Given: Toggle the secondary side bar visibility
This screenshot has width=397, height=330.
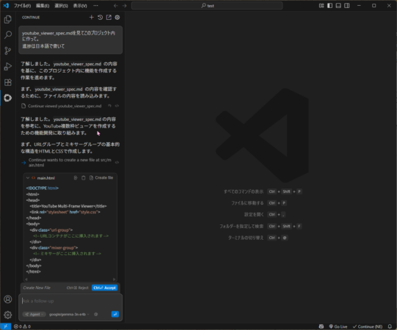Looking at the screenshot, I should point(347,6).
